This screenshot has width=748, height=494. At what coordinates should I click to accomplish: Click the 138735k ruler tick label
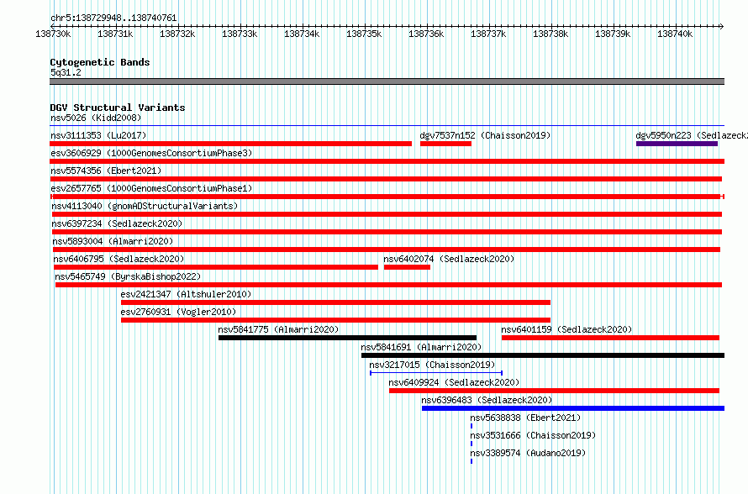tap(364, 34)
